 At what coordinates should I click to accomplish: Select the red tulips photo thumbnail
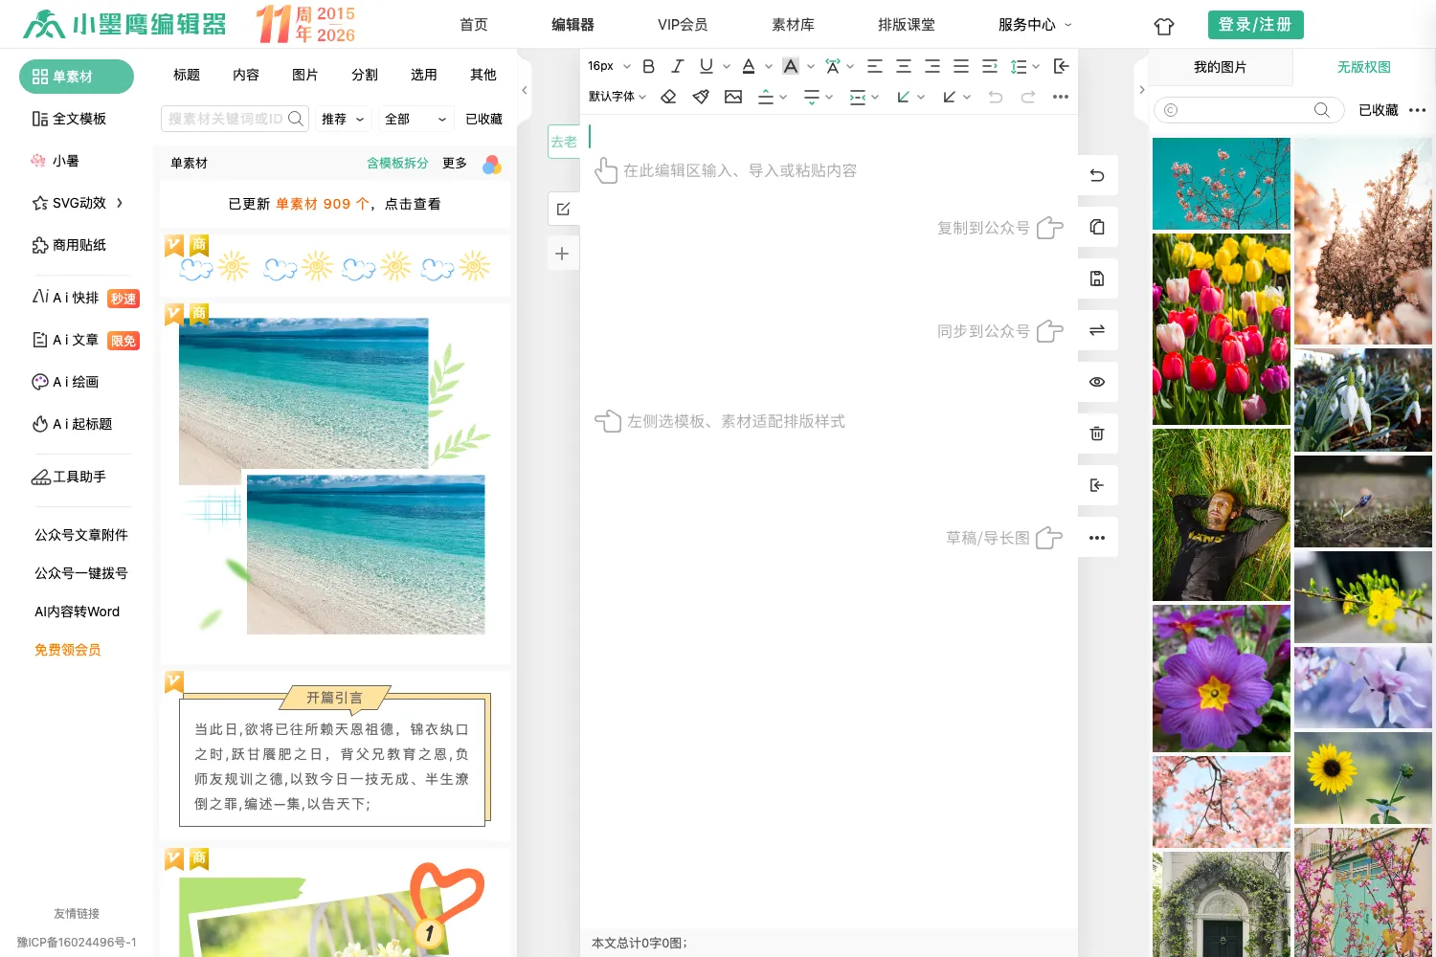[x=1221, y=329]
